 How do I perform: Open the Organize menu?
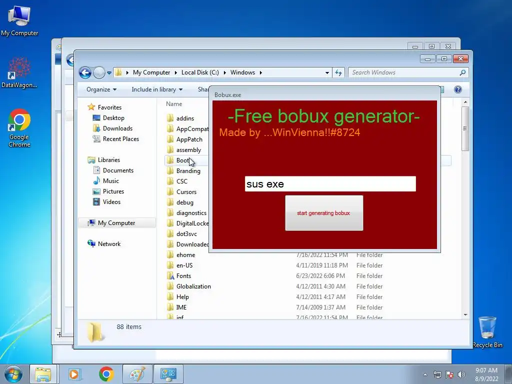101,89
